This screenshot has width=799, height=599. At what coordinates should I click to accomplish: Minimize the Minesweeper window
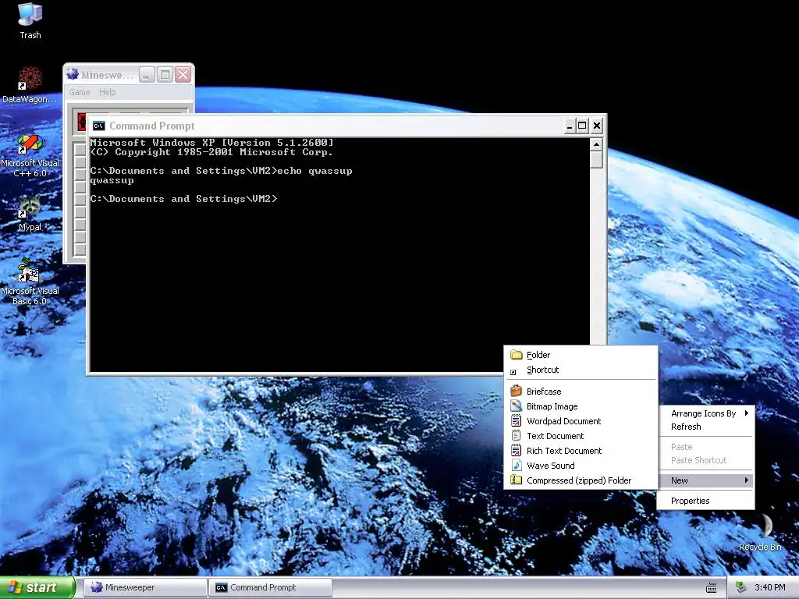pyautogui.click(x=146, y=76)
